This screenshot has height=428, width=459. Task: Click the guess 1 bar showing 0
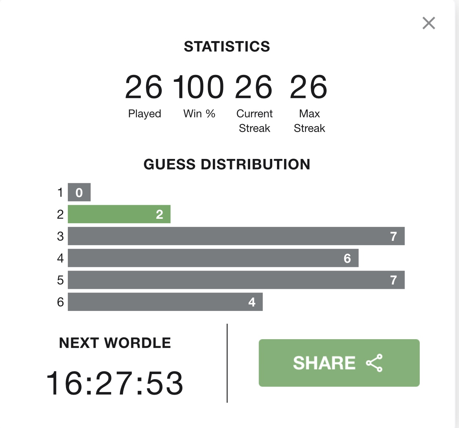click(x=79, y=192)
